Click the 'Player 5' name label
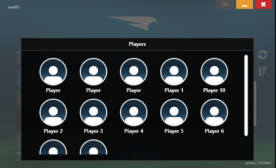This screenshot has height=168, width=276. click(x=174, y=131)
